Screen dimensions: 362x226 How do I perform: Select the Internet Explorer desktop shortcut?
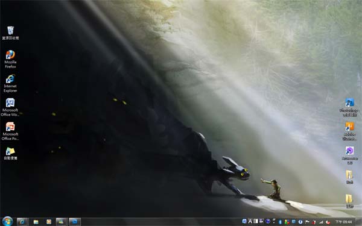point(10,84)
